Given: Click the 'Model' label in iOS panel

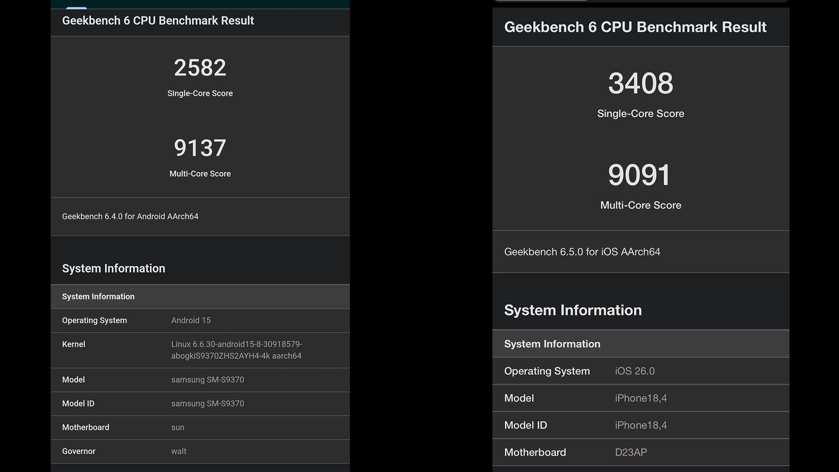Looking at the screenshot, I should point(519,398).
